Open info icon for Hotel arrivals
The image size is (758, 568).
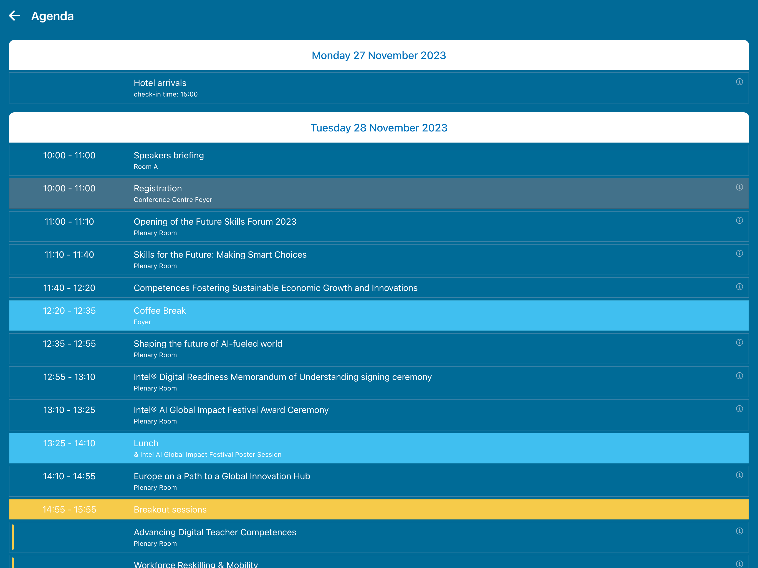point(739,82)
